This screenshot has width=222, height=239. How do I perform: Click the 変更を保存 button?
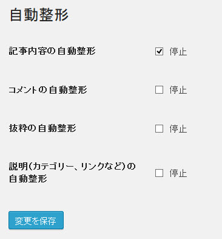point(36,220)
